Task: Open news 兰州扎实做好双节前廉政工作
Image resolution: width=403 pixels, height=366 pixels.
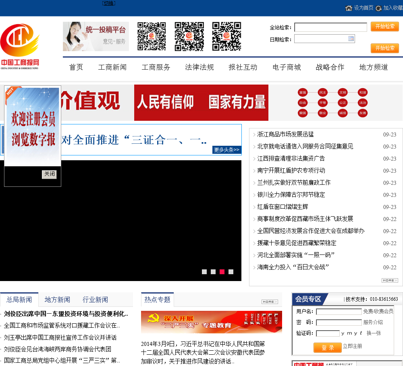Action: pyautogui.click(x=294, y=183)
